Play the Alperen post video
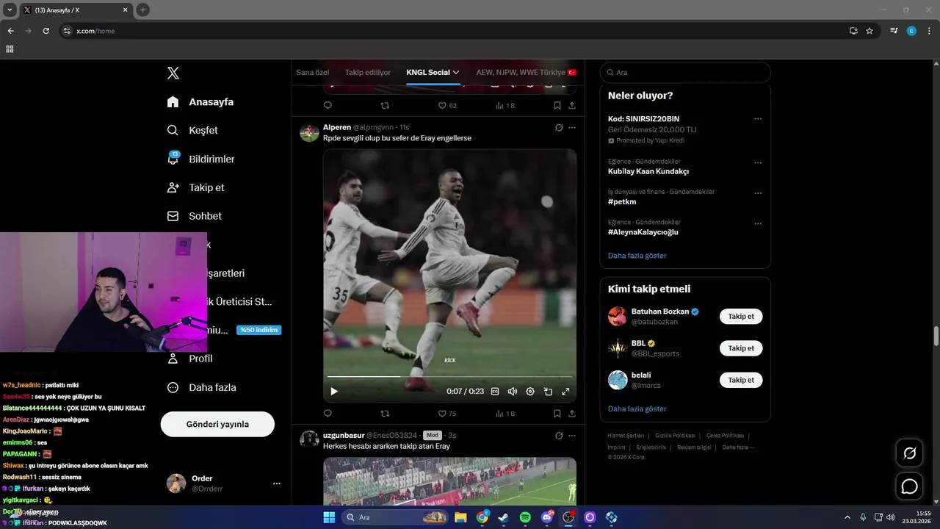 [x=334, y=392]
